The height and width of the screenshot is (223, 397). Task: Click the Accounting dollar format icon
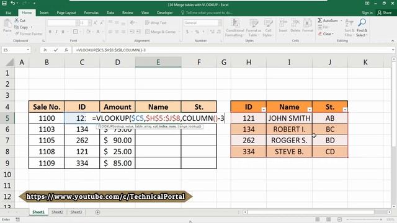tap(187, 32)
